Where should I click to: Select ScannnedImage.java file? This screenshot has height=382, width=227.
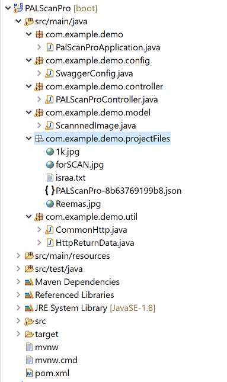[95, 126]
